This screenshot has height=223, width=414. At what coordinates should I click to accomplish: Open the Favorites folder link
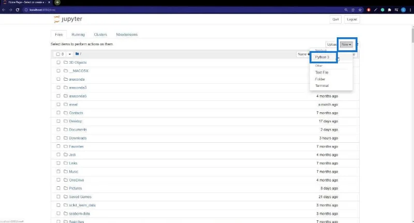tap(76, 146)
